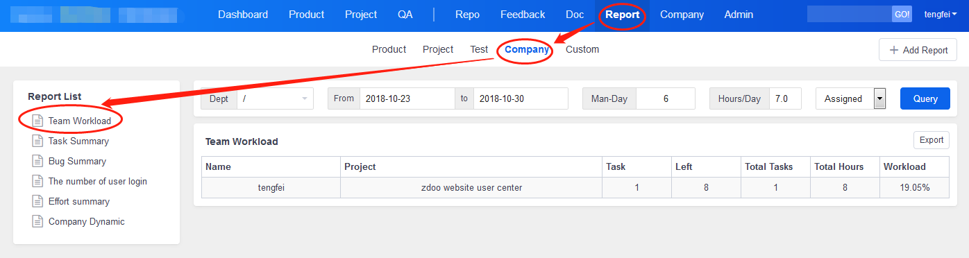Image resolution: width=969 pixels, height=258 pixels.
Task: Export the Team Workload table
Action: (932, 140)
